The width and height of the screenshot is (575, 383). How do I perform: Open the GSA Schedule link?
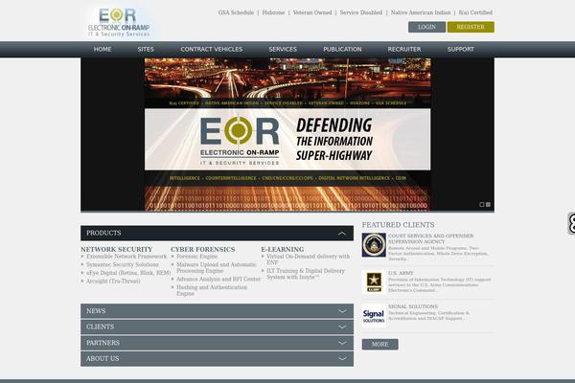pos(236,12)
